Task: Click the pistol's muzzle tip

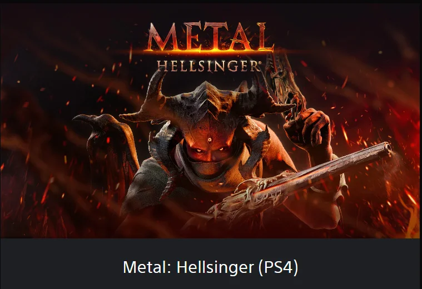Action: tap(387, 148)
